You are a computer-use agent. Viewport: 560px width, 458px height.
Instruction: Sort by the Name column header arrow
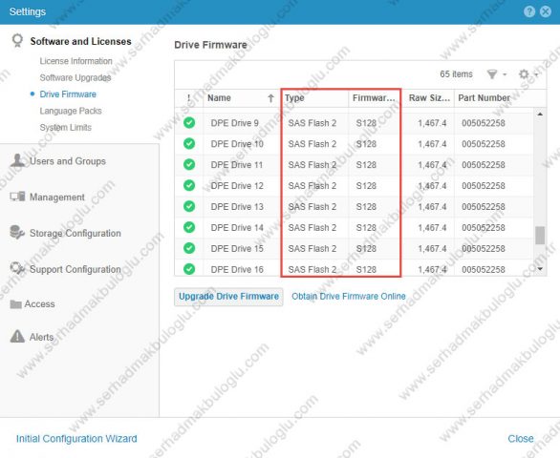(270, 98)
